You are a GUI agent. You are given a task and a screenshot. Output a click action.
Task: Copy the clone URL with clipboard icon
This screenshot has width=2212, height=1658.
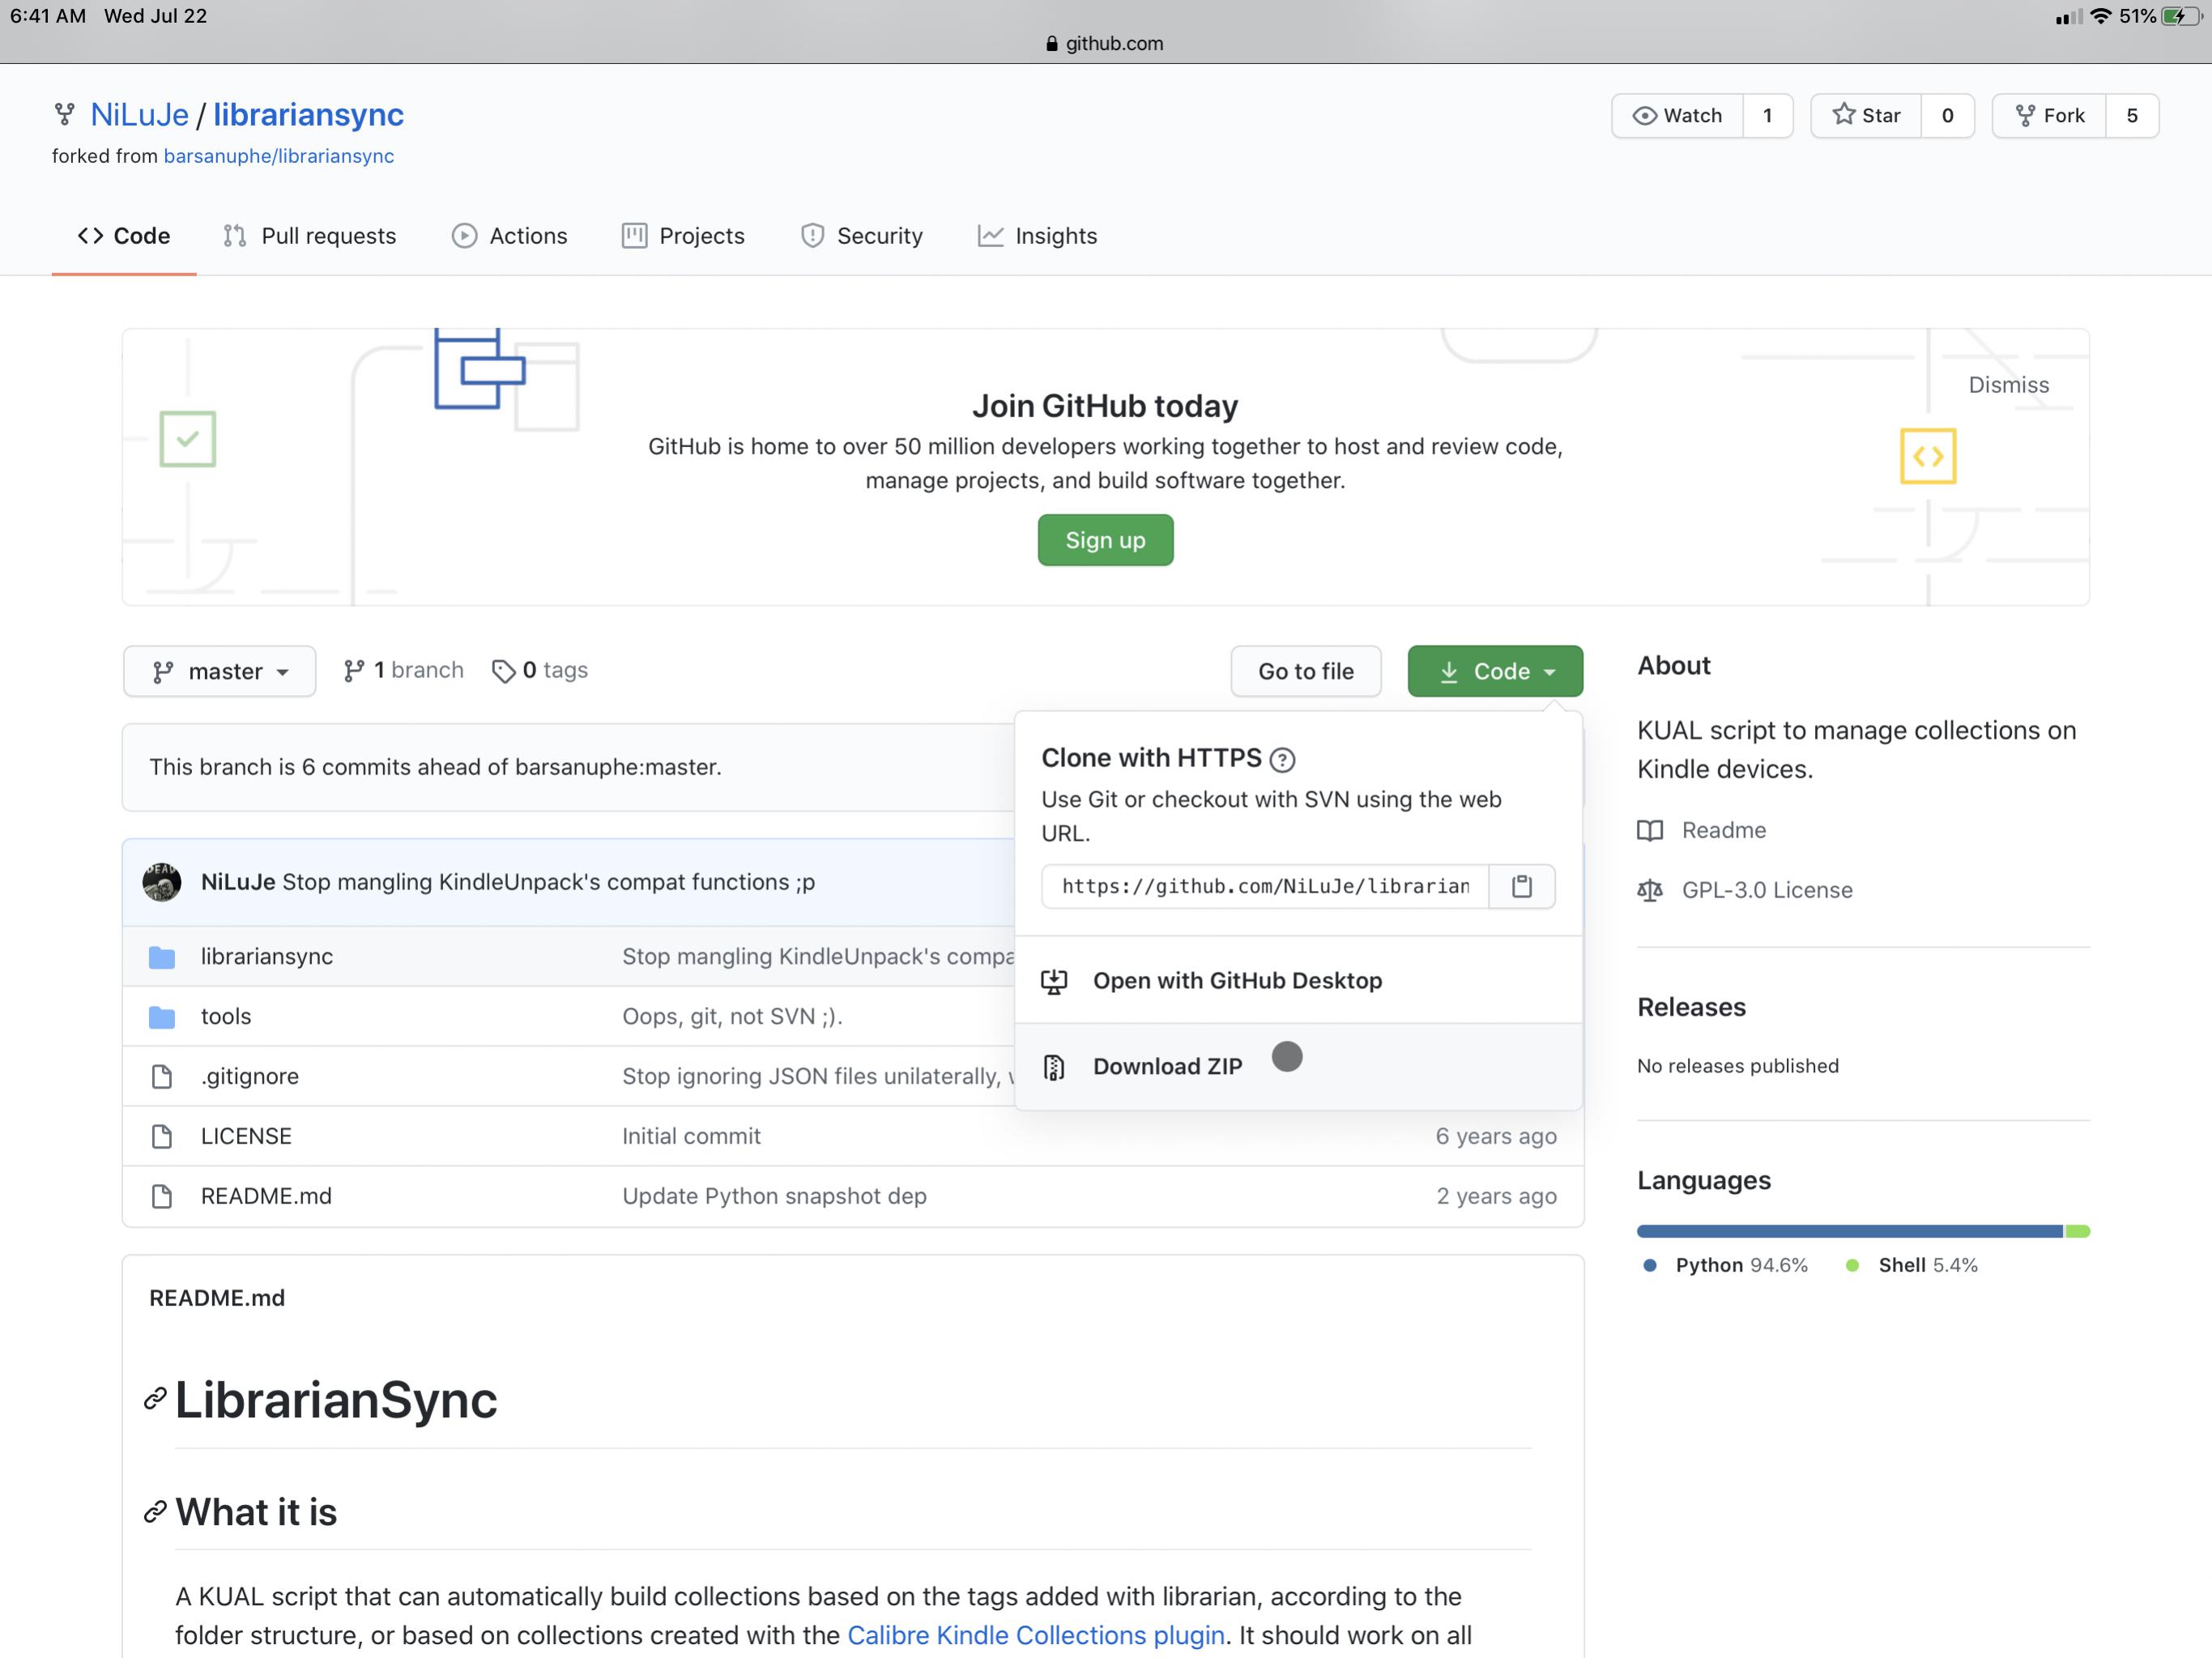click(x=1521, y=886)
